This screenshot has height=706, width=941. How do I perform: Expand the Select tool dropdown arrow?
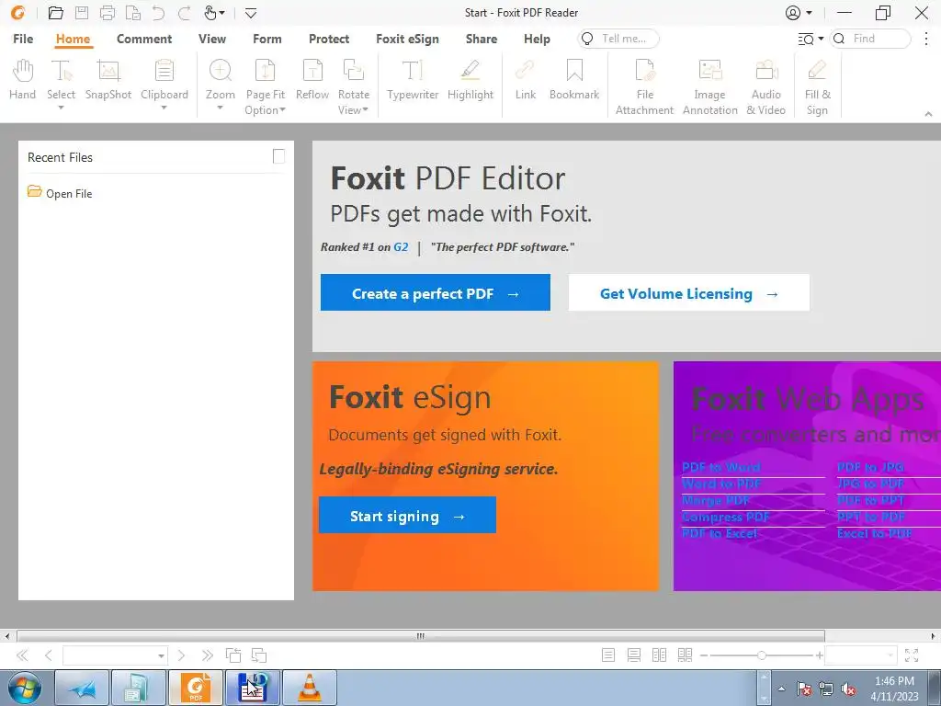62,108
